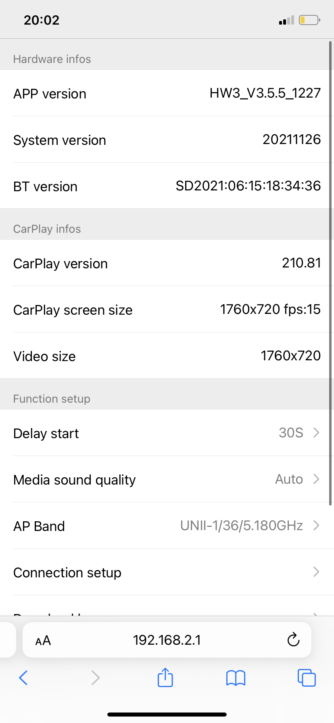The height and width of the screenshot is (723, 334).
Task: Tap the Safari back arrow
Action: click(23, 678)
